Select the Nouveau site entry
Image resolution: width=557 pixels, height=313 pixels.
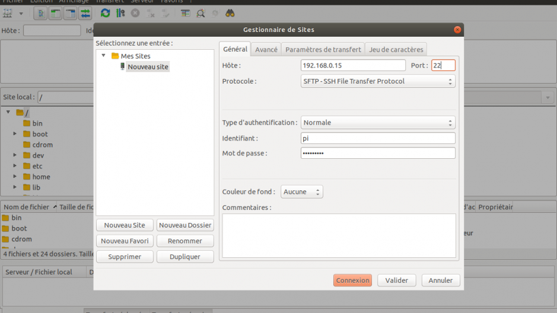click(148, 67)
